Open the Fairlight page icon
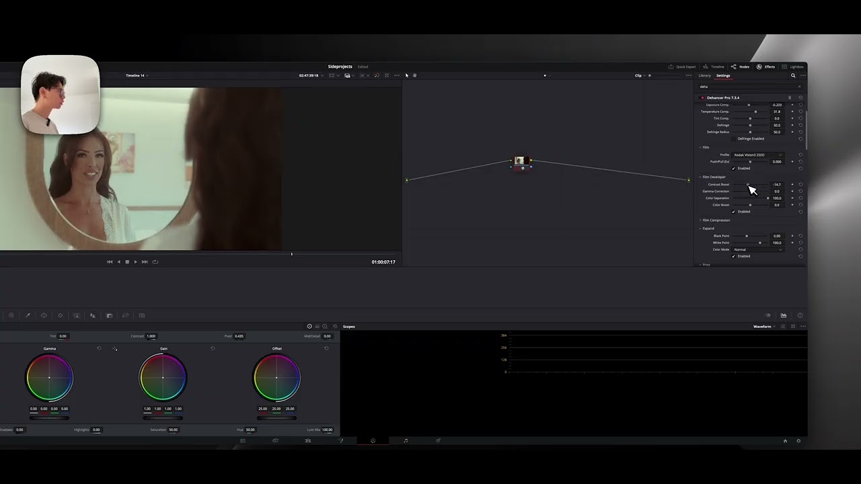The height and width of the screenshot is (484, 861). [406, 440]
